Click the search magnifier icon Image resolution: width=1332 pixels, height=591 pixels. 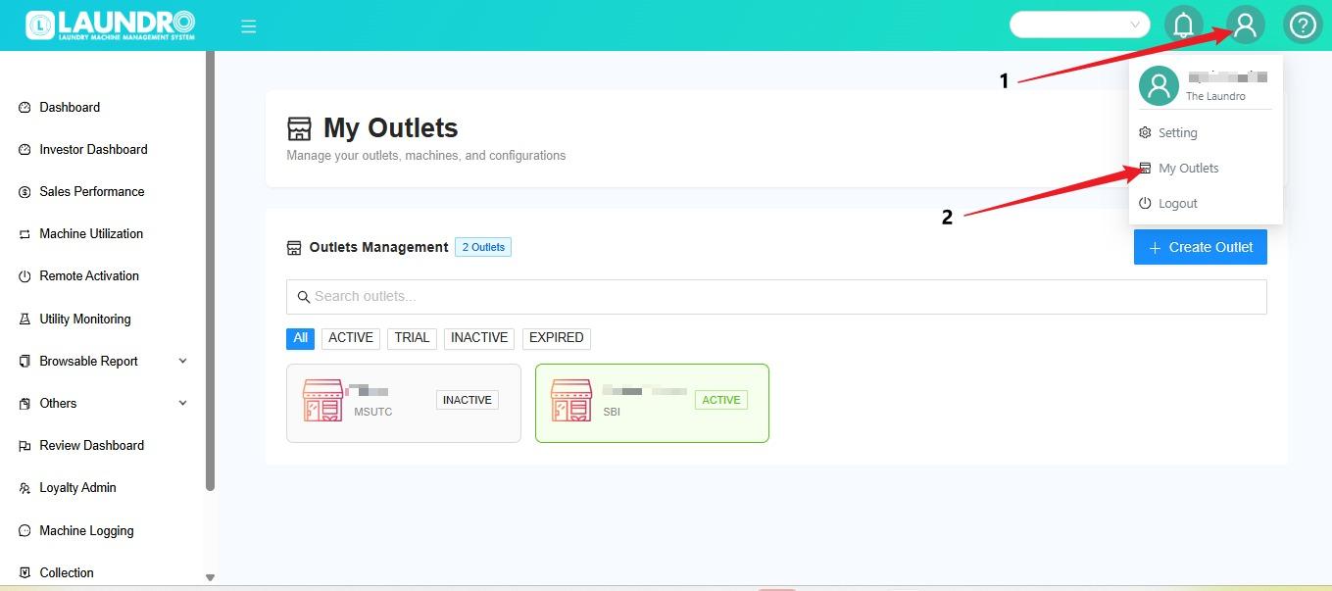point(303,297)
